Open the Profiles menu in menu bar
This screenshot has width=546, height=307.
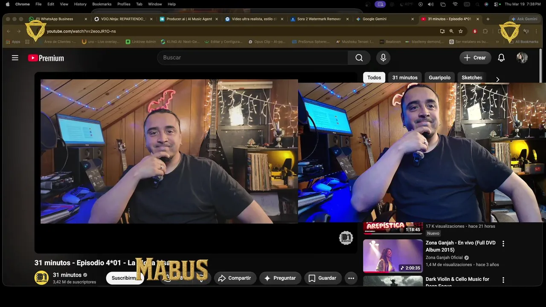pyautogui.click(x=124, y=4)
